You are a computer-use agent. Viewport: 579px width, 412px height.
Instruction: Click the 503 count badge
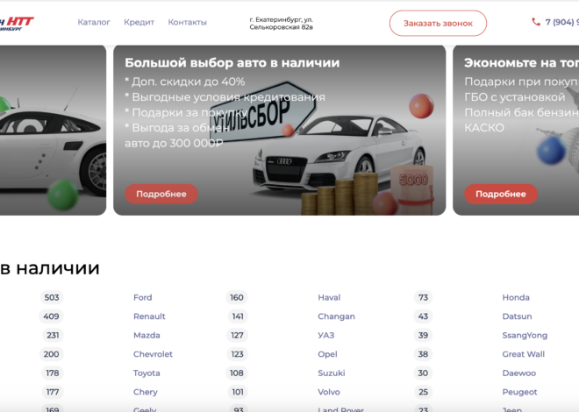(x=52, y=297)
